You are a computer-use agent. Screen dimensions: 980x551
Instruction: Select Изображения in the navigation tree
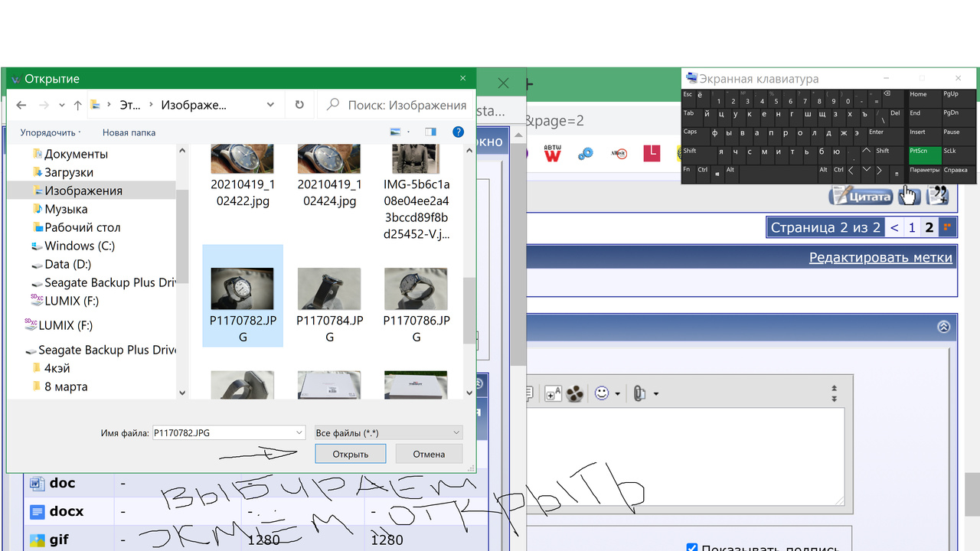[83, 191]
